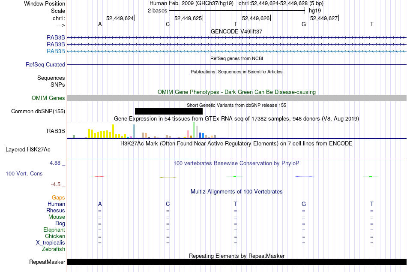
Task: Click the Rhesus species label
Action: click(x=56, y=210)
